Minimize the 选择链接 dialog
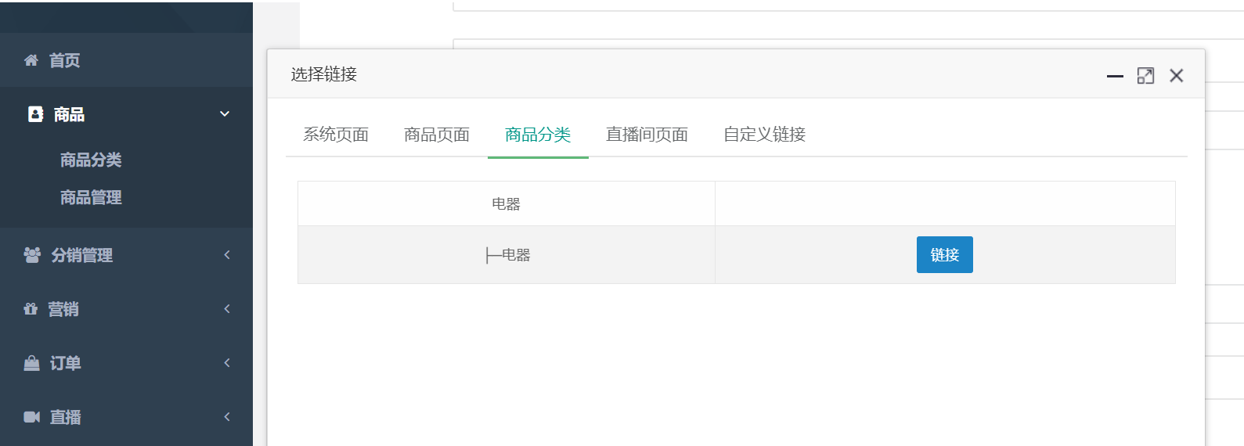1244x446 pixels. coord(1115,76)
